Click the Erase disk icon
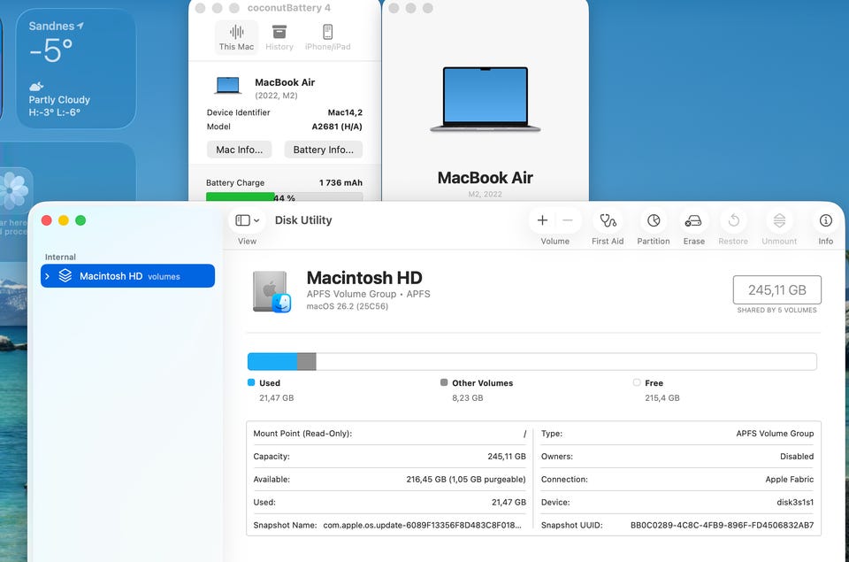849x562 pixels. [693, 220]
